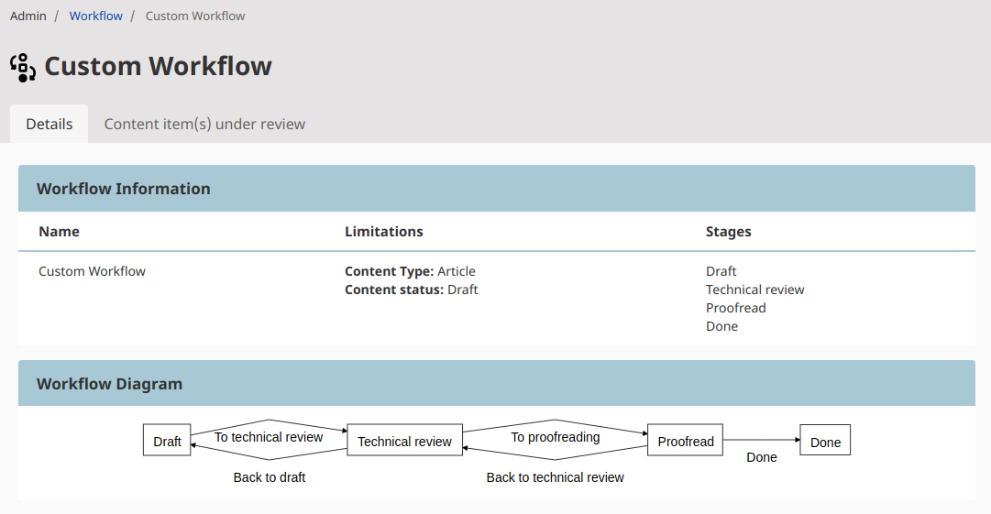
Task: Click the To technical review transition label
Action: click(x=269, y=437)
